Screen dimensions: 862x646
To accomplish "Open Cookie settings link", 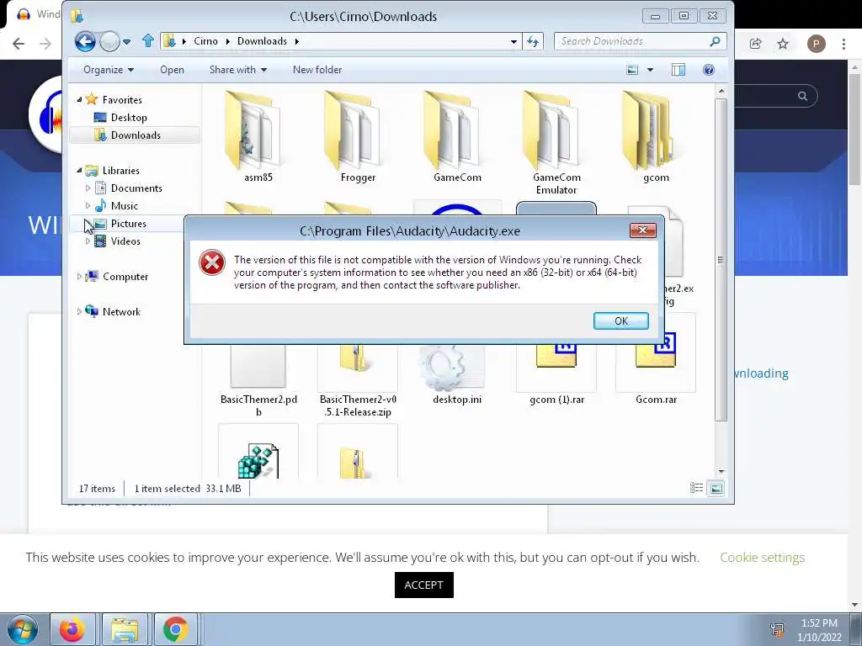I will point(762,557).
